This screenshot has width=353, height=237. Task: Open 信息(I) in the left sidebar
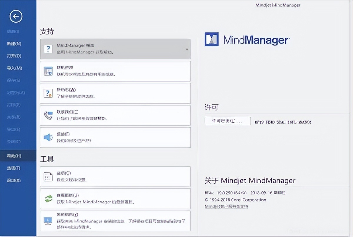coord(13,31)
